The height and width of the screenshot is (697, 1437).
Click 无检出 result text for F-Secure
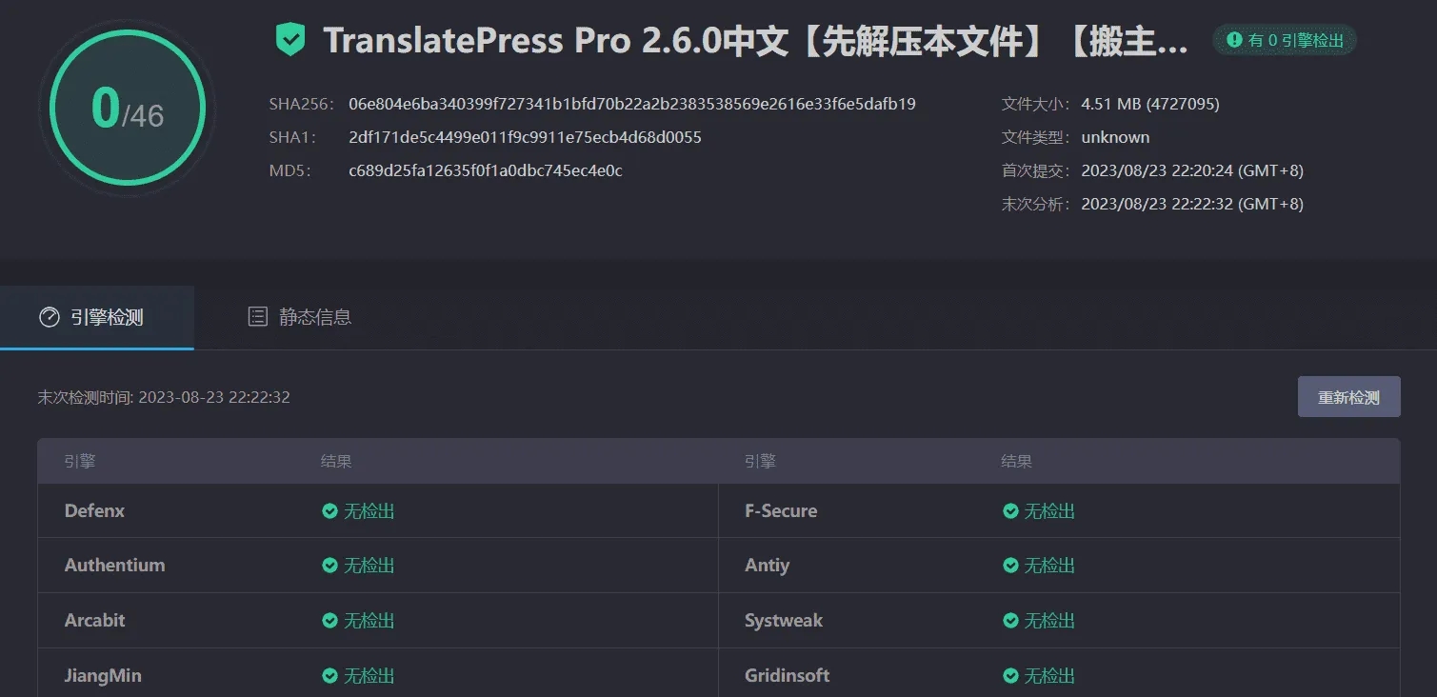(1049, 511)
